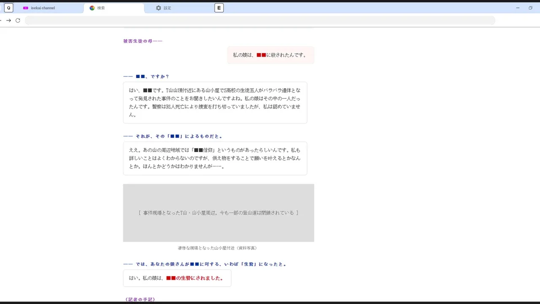Click the answer box about ■■信仰
Screen dimensions: 540x304
point(215,158)
